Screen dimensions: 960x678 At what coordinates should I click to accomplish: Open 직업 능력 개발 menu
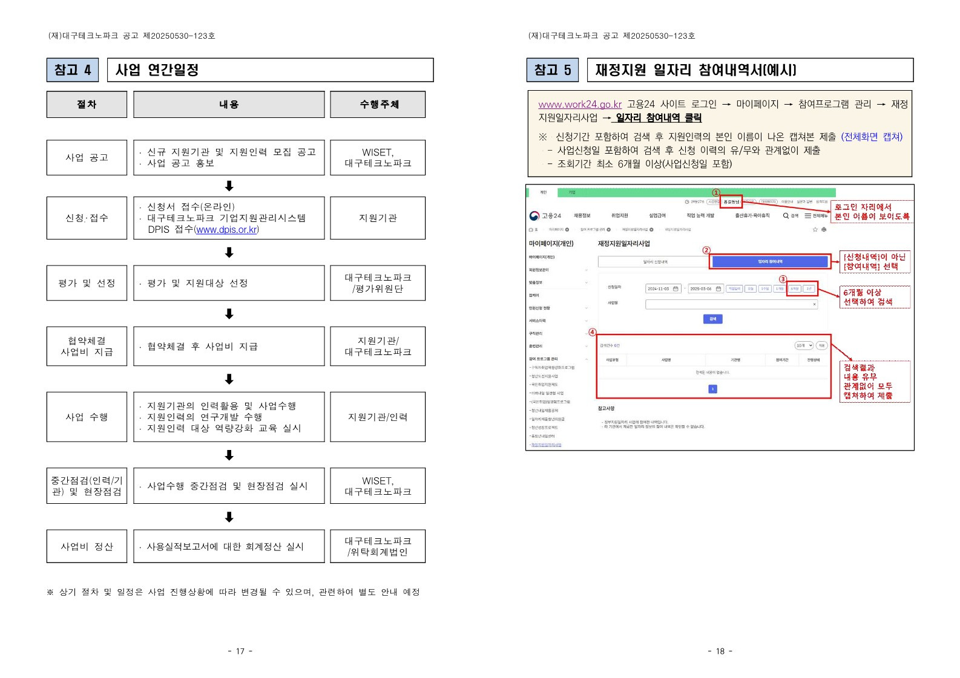point(700,215)
